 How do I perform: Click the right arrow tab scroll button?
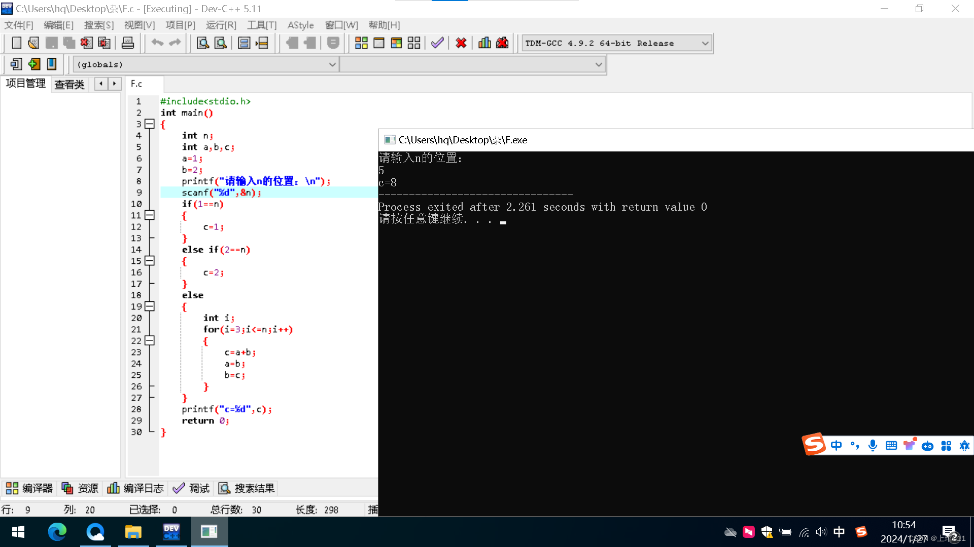click(x=115, y=84)
